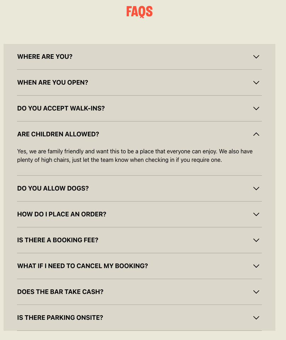
Task: Click the family friendly answer paragraph
Action: (135, 155)
